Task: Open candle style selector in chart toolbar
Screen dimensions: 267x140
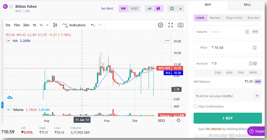Action: tap(55, 25)
